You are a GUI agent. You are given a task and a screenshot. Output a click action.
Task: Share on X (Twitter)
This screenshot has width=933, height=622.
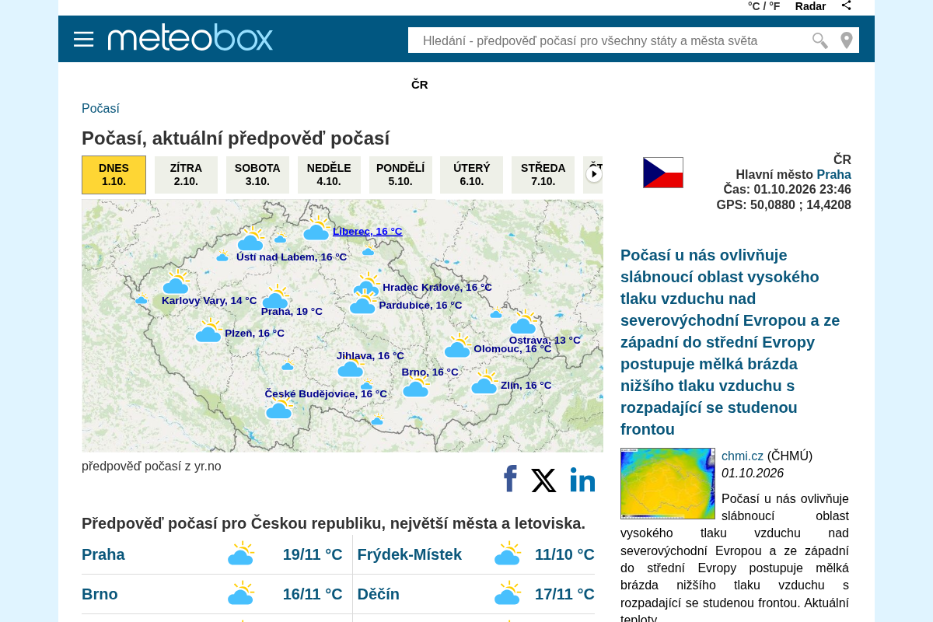click(x=543, y=480)
